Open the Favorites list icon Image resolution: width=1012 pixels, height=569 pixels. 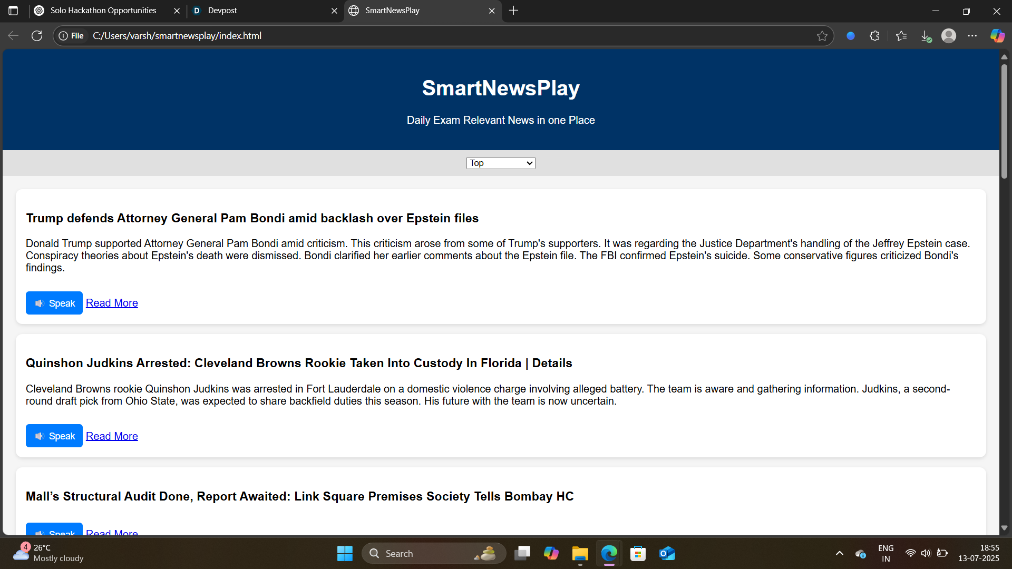click(x=901, y=36)
